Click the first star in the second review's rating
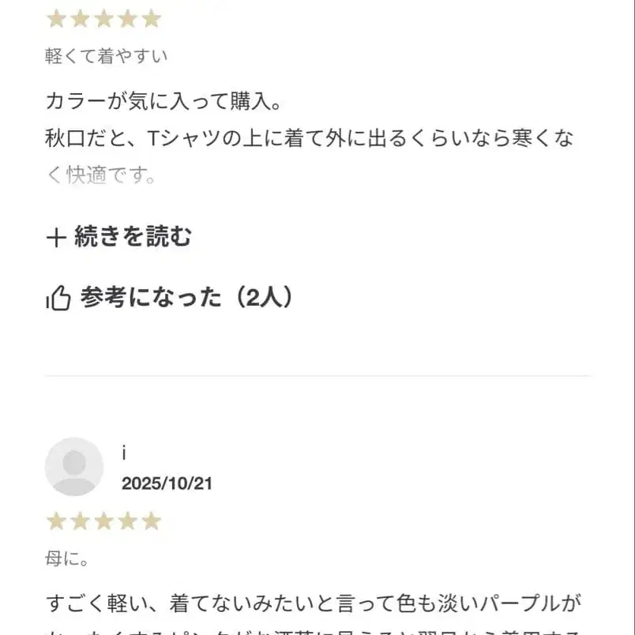The width and height of the screenshot is (635, 635). point(55,521)
